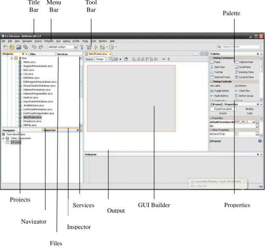266x252 pixels.
Task: Open the Refactor menu
Action: (49, 41)
